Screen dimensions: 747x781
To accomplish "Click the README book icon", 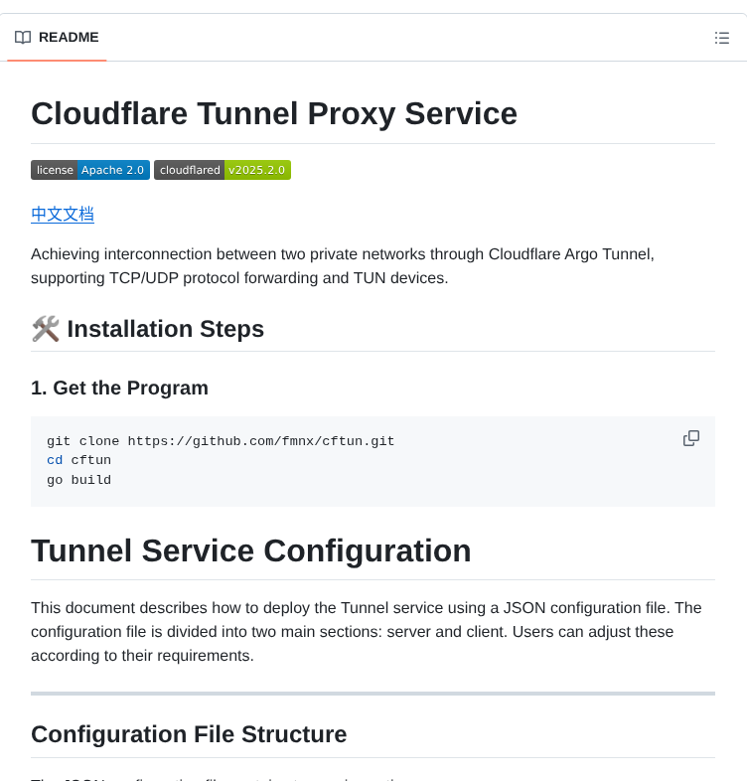I will tap(23, 38).
